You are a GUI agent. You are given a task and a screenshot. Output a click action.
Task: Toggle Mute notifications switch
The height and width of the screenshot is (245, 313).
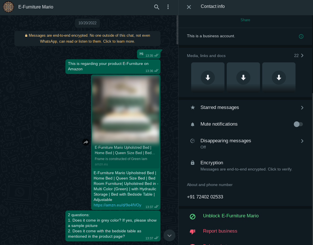[x=298, y=124]
